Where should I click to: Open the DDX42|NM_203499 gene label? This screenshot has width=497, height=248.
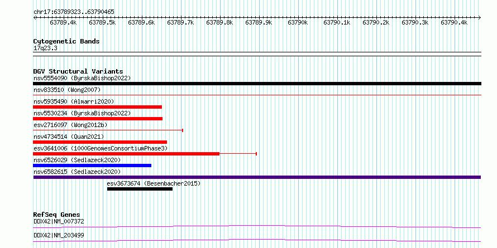[59, 235]
